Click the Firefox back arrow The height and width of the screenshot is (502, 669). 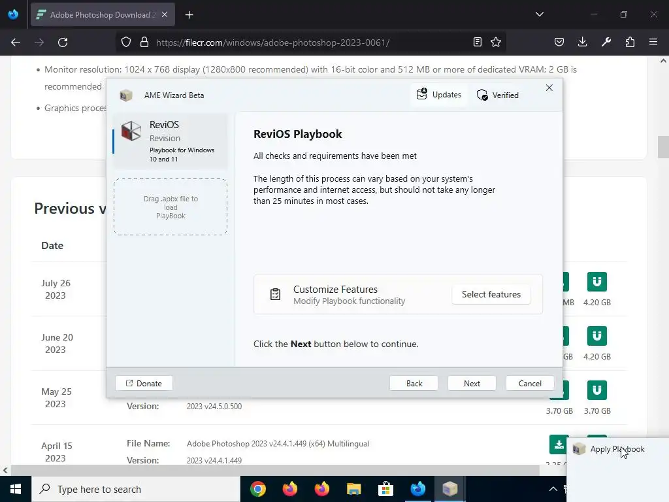click(16, 42)
